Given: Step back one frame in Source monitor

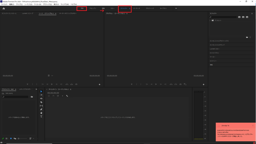Looking at the screenshot, I should (47, 84).
